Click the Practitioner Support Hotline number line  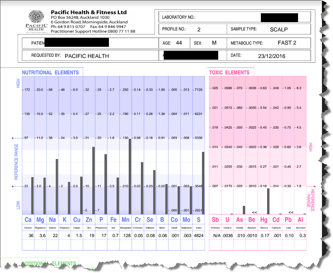(93, 31)
